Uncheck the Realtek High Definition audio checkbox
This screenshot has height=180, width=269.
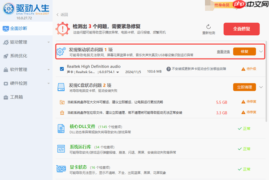pos(62,69)
